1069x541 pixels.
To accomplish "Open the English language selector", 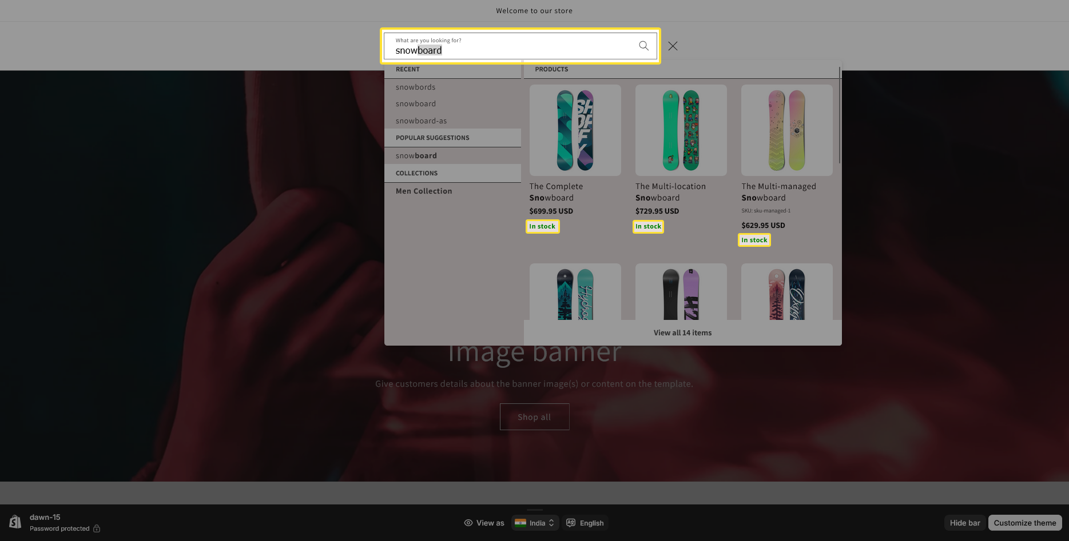I will [x=585, y=523].
